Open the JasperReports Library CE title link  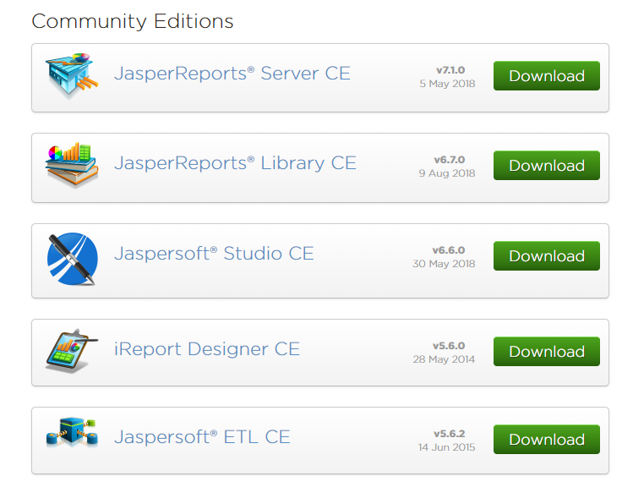pyautogui.click(x=235, y=163)
